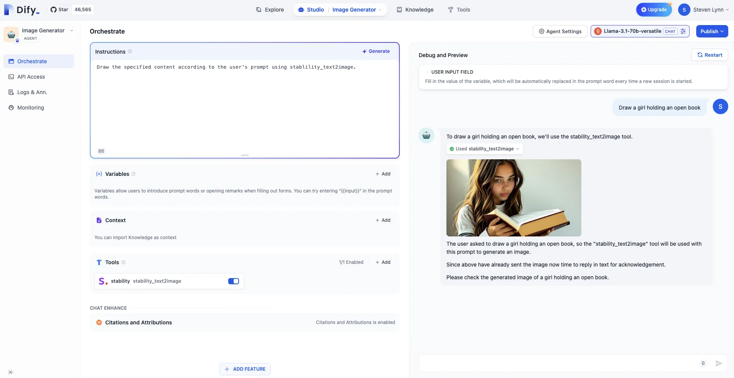
Task: Click the Restart button
Action: tap(709, 55)
